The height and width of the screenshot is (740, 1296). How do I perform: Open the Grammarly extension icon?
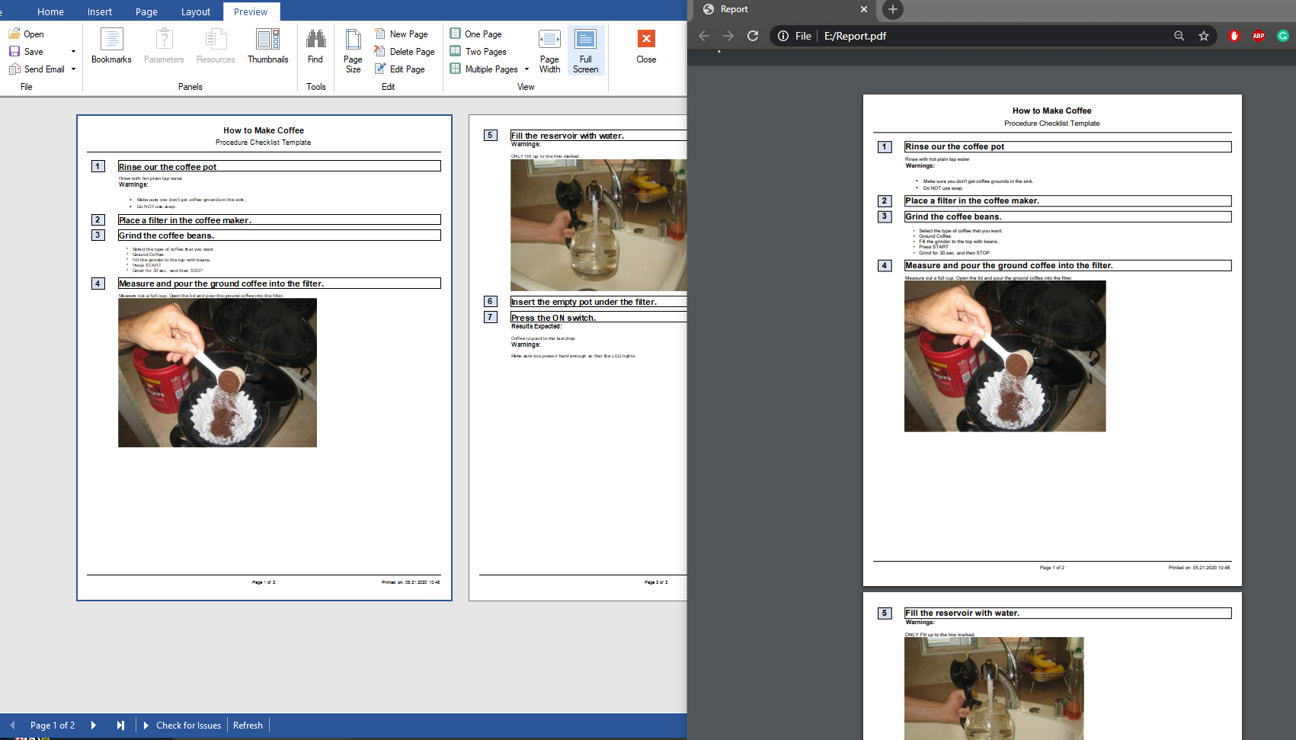(1283, 36)
